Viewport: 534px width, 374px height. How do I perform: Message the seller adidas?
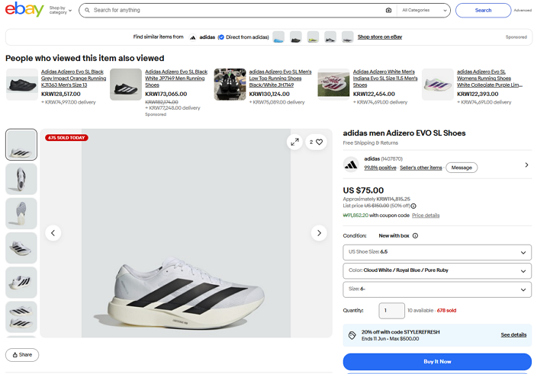pos(462,168)
